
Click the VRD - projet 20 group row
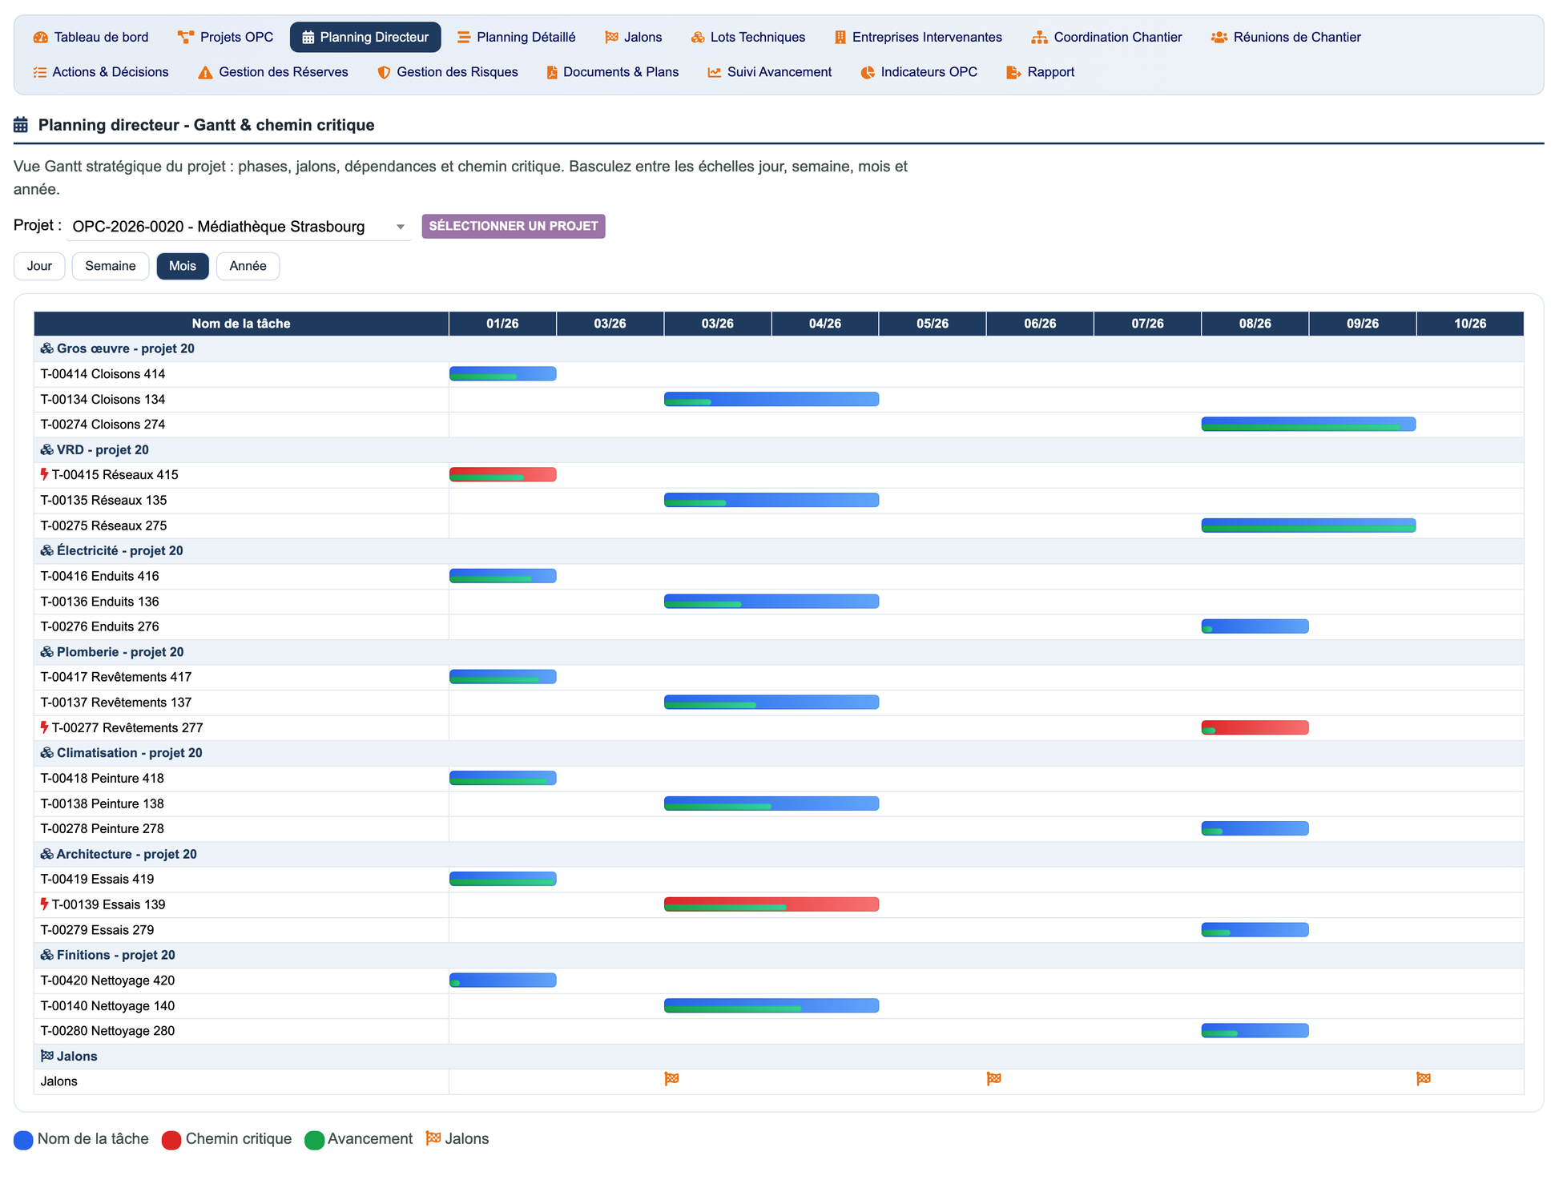pyautogui.click(x=779, y=450)
